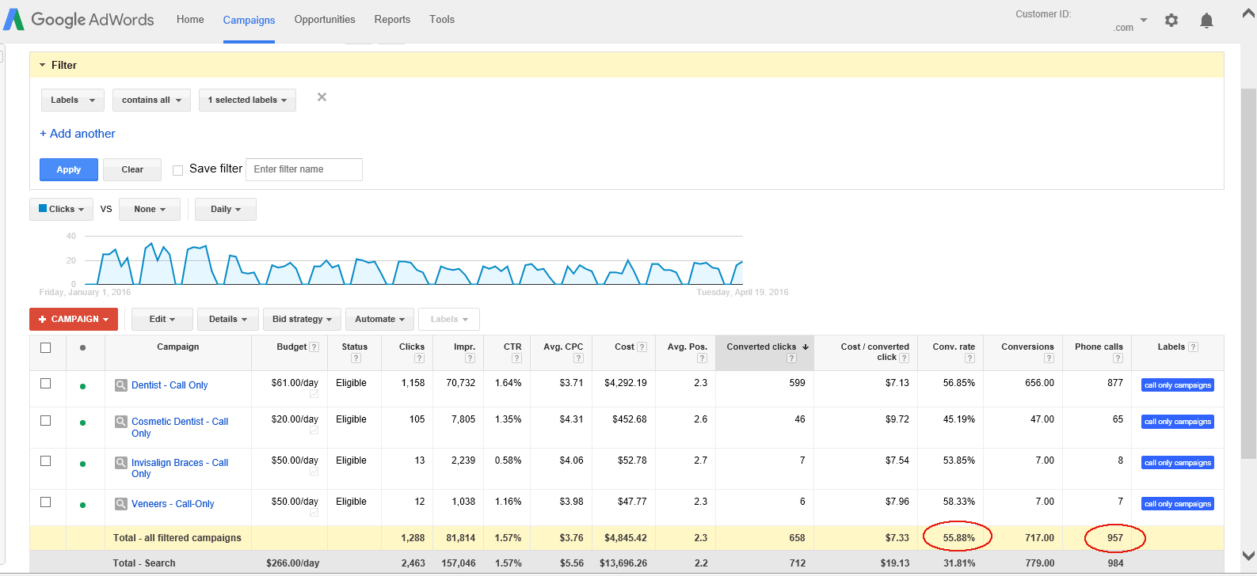The height and width of the screenshot is (576, 1257).
Task: Open the Bid strategy dropdown
Action: tap(302, 320)
